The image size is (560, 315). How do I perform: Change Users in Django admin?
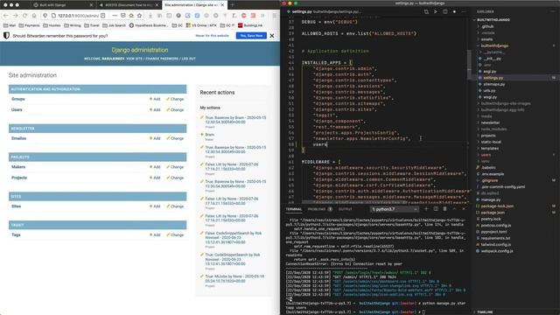(175, 109)
